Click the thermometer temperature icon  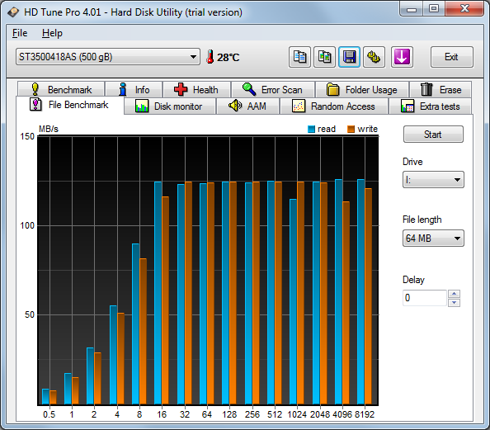pos(210,57)
